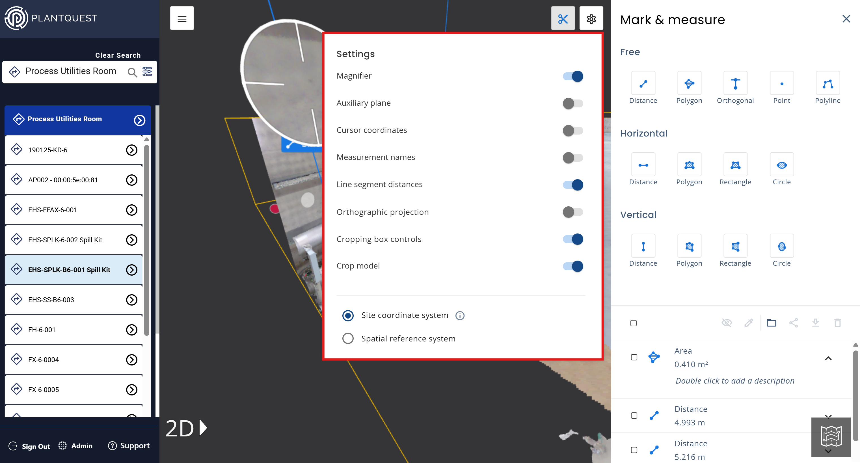This screenshot has width=860, height=463.
Task: Disable the Magnifier toggle
Action: (x=572, y=76)
